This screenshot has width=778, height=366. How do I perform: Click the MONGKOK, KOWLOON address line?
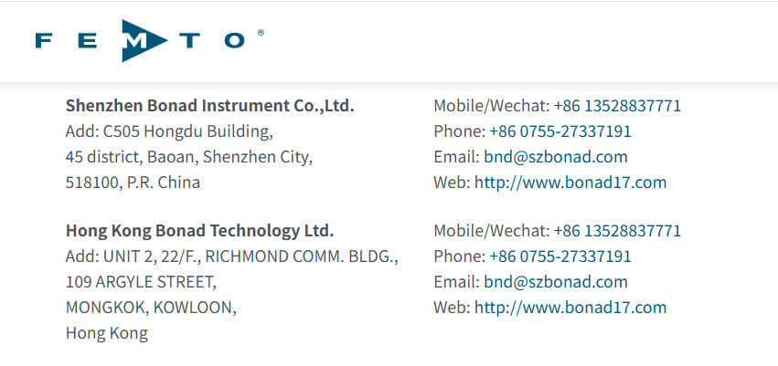(x=151, y=308)
